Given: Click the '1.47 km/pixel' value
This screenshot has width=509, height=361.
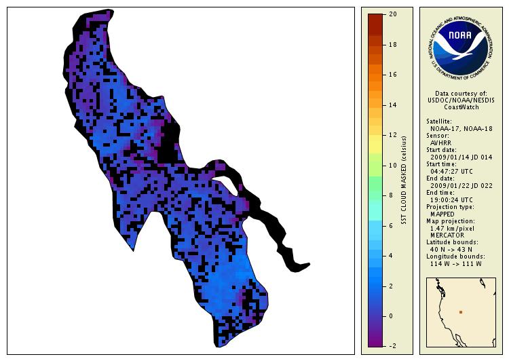Looking at the screenshot, I should [x=452, y=229].
